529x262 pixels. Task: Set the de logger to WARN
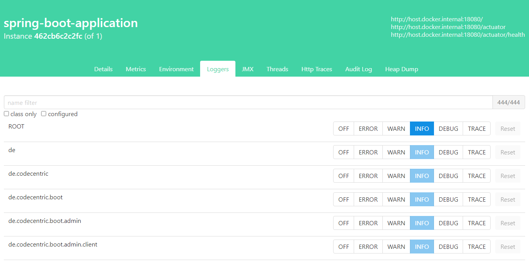pyautogui.click(x=396, y=152)
